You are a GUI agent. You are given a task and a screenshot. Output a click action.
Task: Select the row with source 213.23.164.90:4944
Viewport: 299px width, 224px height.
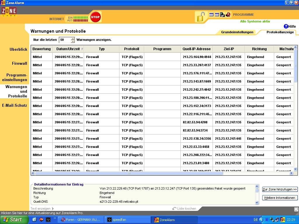point(162,57)
